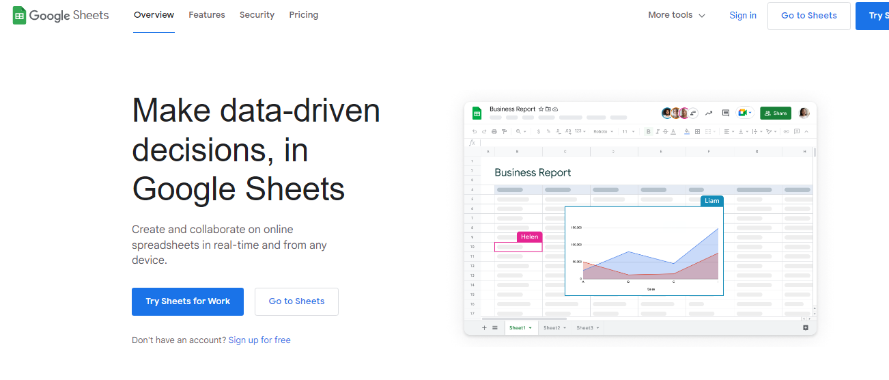889x380 pixels.
Task: Click the Insert comment icon
Action: pyautogui.click(x=797, y=131)
